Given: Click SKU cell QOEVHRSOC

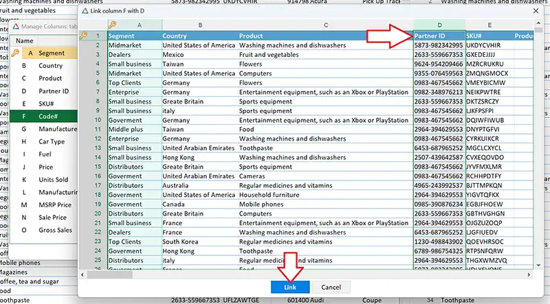Looking at the screenshot, I should [x=489, y=242].
